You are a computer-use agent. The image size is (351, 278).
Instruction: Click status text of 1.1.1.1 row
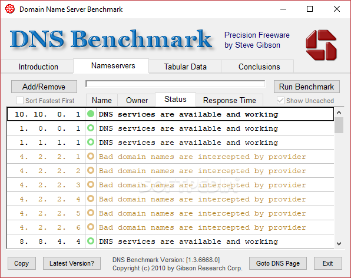point(188,143)
